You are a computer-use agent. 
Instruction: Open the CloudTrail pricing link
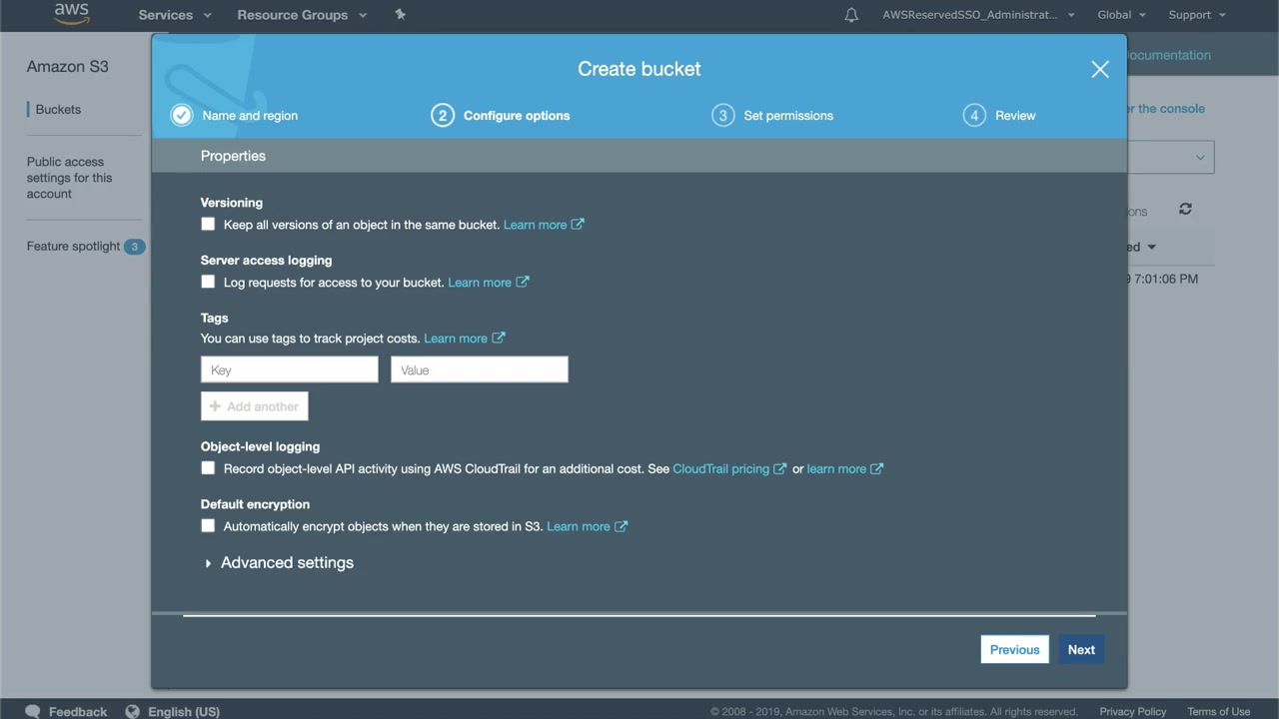coord(721,468)
